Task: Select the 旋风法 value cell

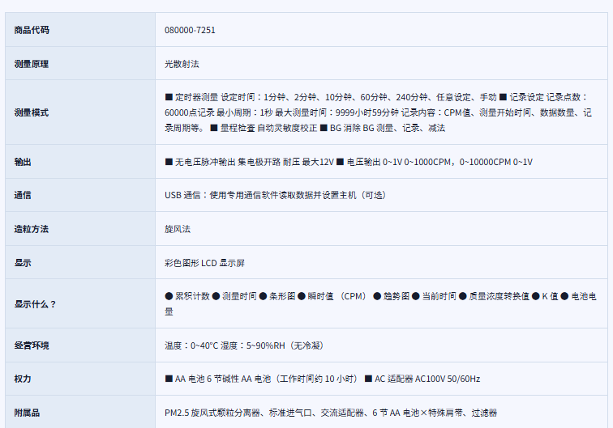Action: click(x=178, y=229)
